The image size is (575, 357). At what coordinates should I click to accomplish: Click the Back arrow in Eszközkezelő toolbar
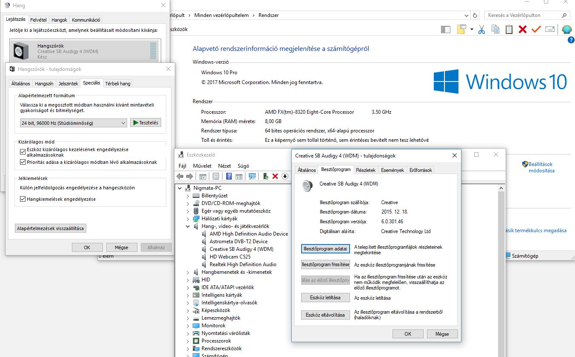coord(180,176)
